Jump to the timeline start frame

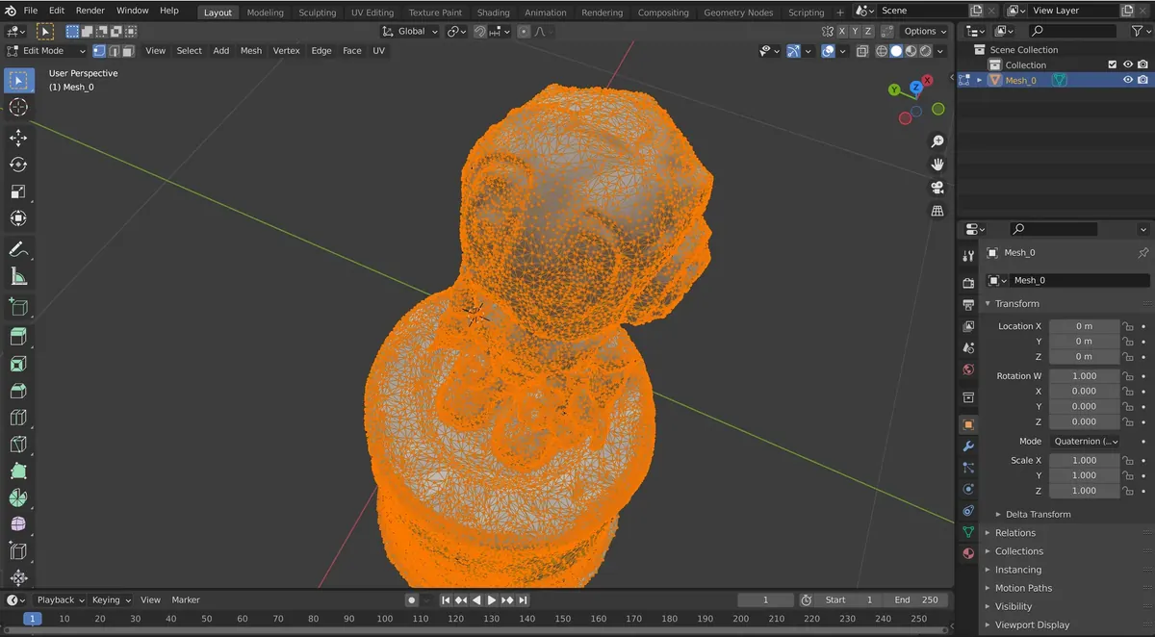pos(447,599)
